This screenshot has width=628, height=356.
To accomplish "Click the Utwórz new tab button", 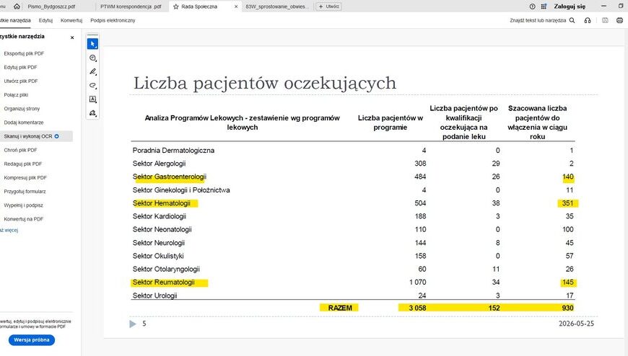I will (x=329, y=6).
